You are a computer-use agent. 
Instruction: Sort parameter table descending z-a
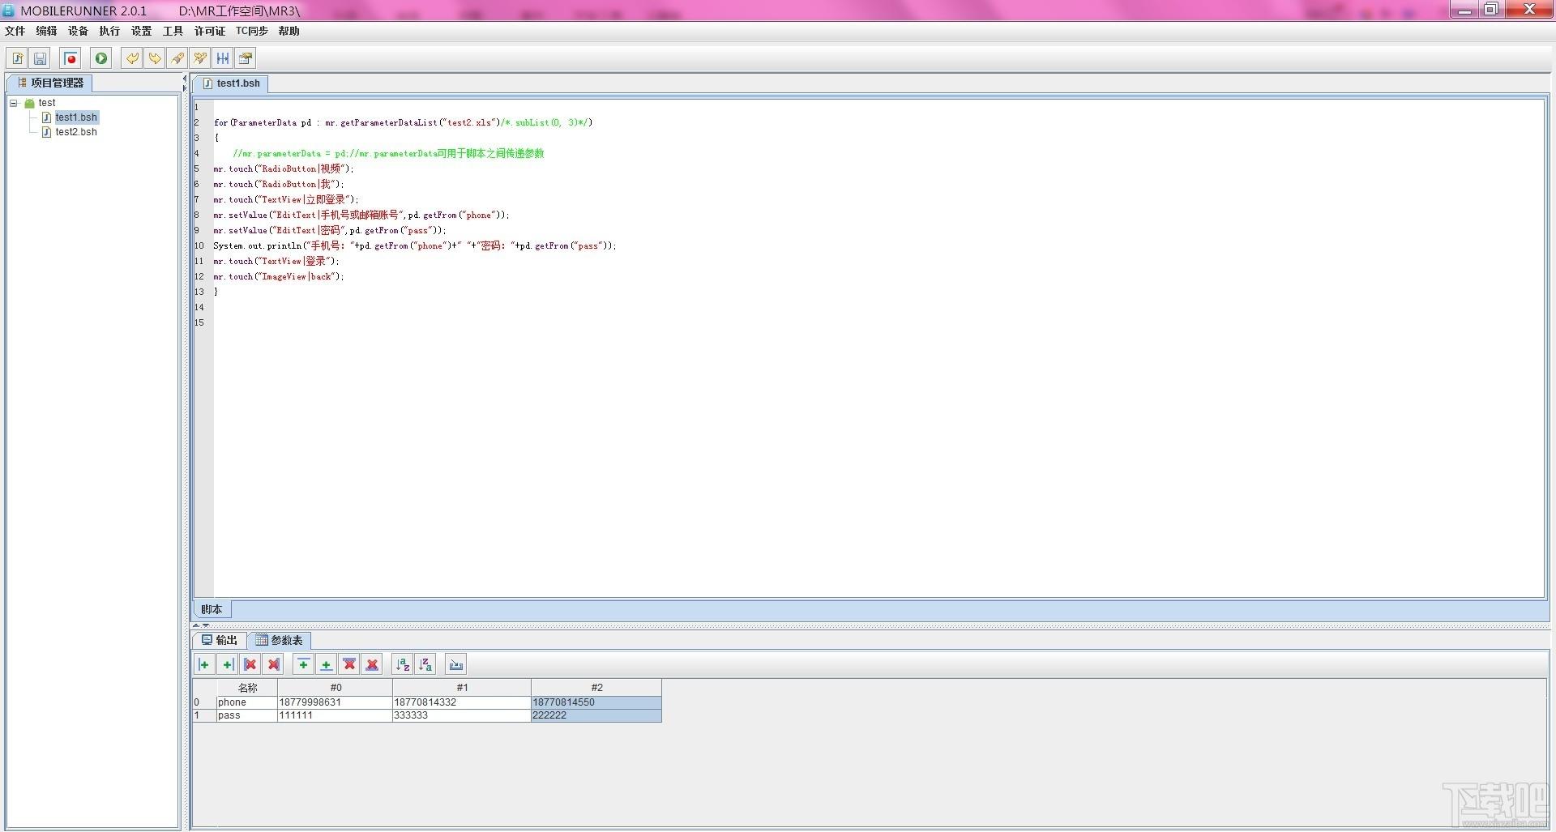(x=425, y=665)
